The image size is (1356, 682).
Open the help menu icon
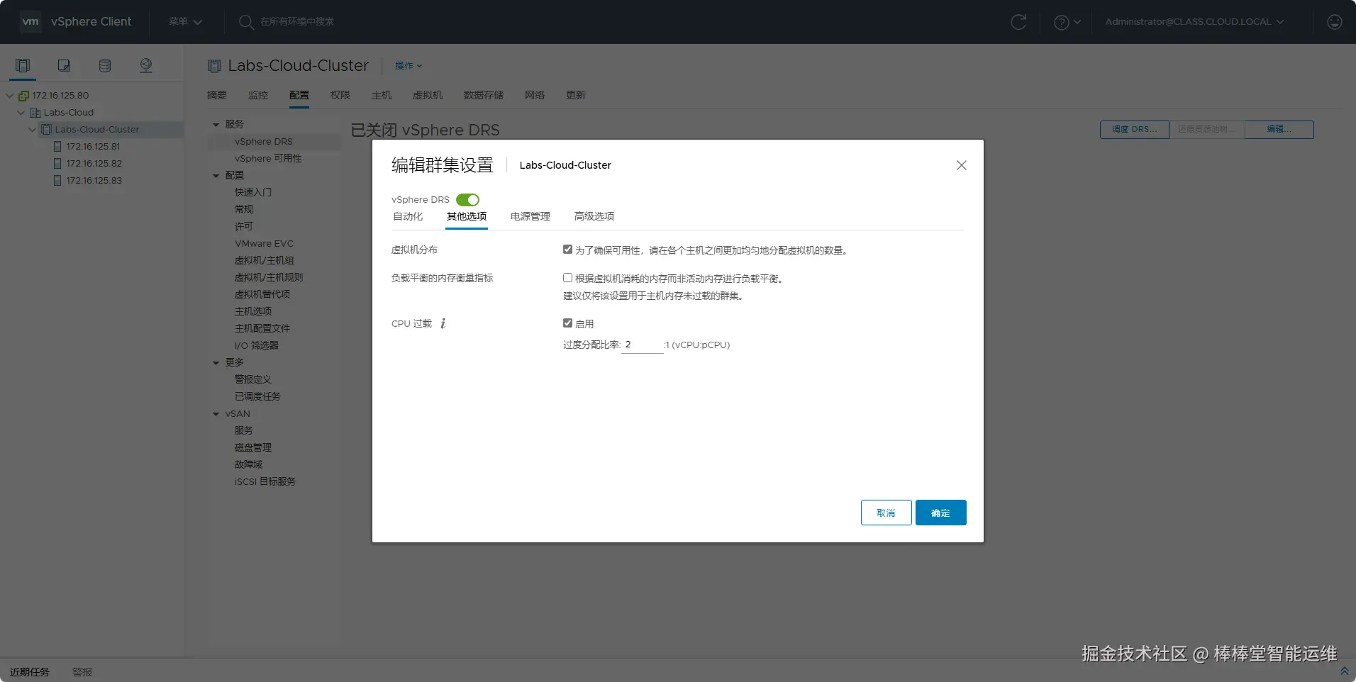1062,22
